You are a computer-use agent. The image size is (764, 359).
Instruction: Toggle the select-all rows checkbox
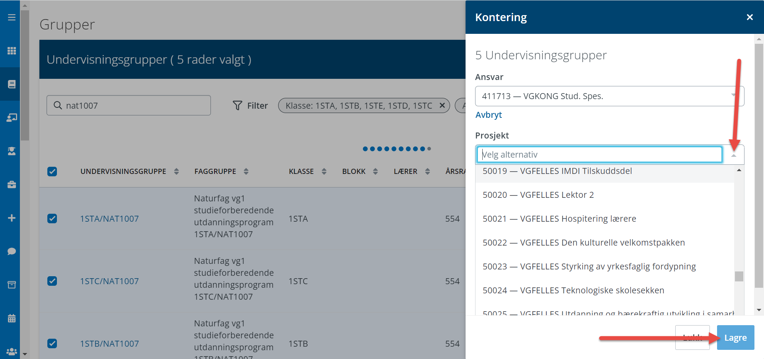click(x=52, y=171)
